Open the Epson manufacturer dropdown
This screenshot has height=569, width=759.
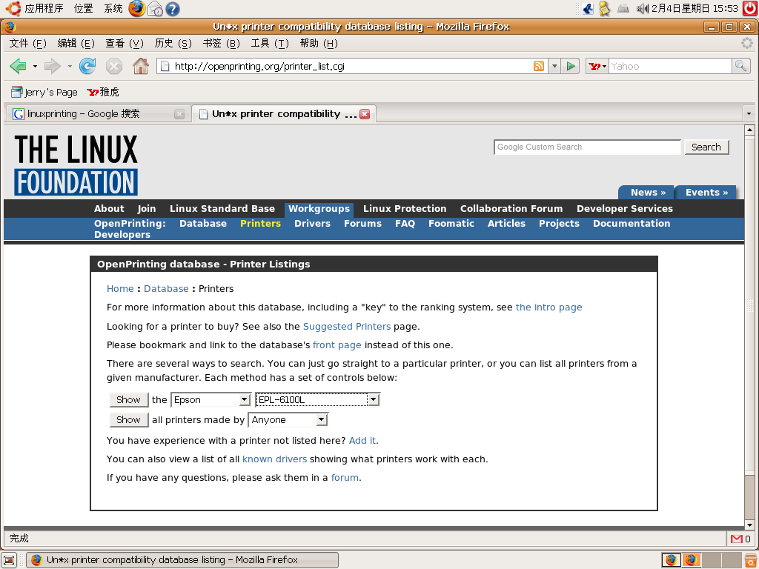[x=211, y=400]
